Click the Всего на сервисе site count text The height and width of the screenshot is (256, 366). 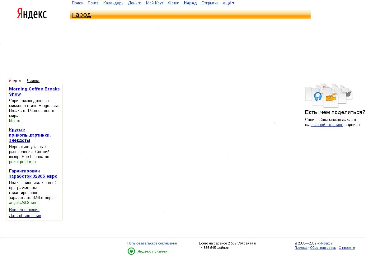tap(227, 245)
